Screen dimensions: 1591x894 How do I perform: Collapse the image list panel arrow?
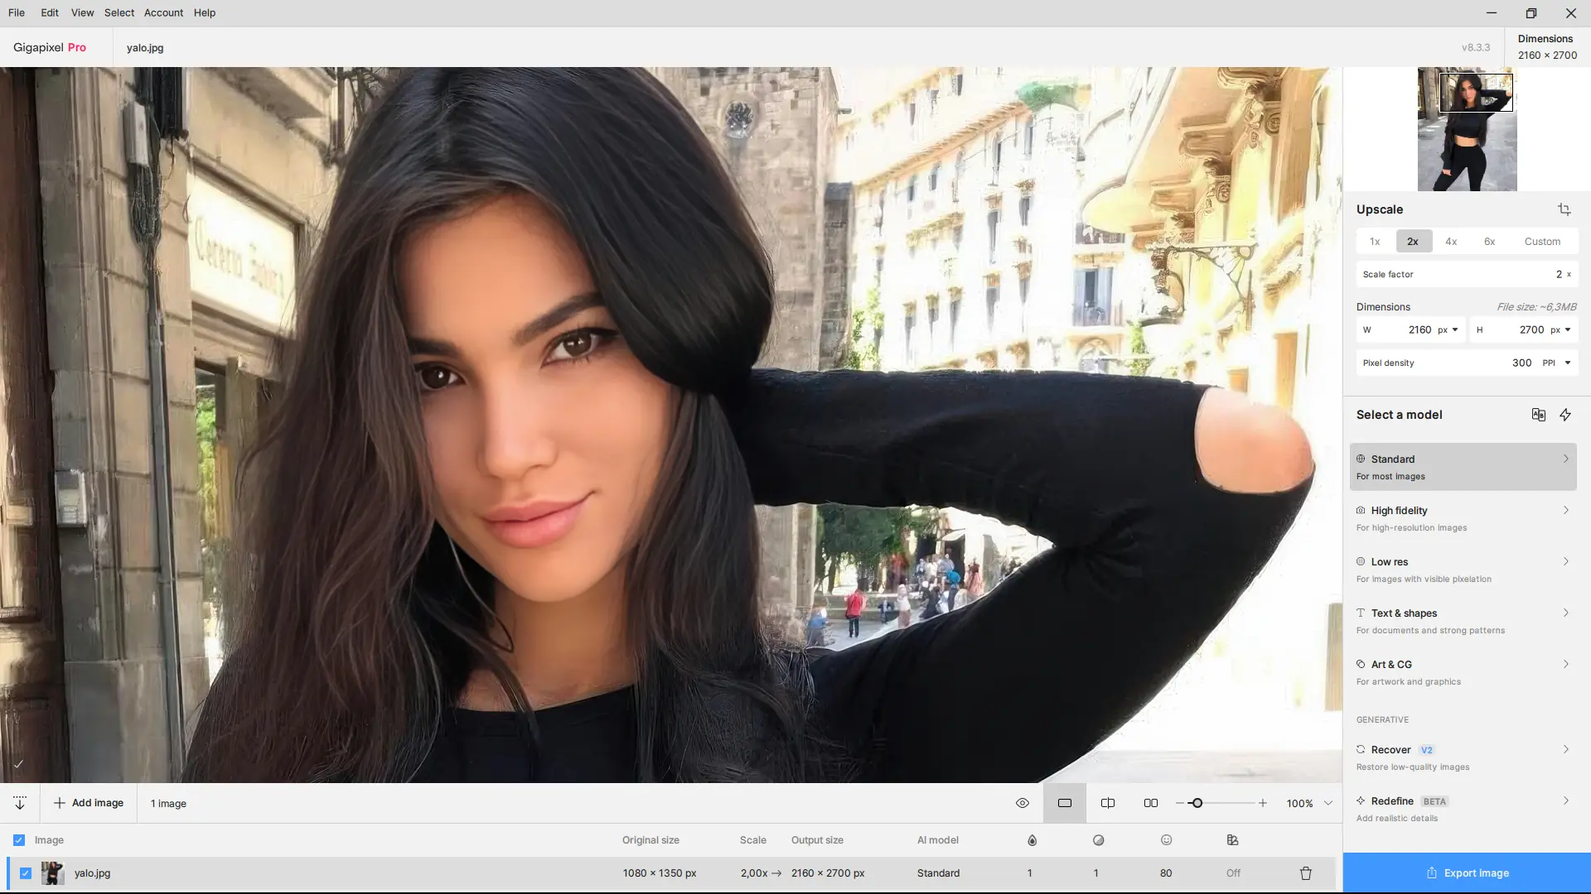click(x=20, y=803)
